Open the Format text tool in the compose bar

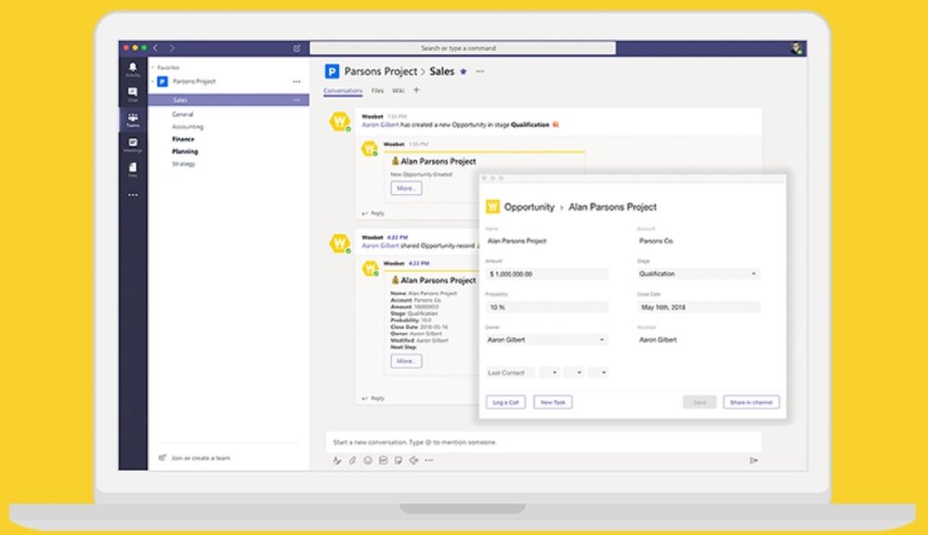337,461
